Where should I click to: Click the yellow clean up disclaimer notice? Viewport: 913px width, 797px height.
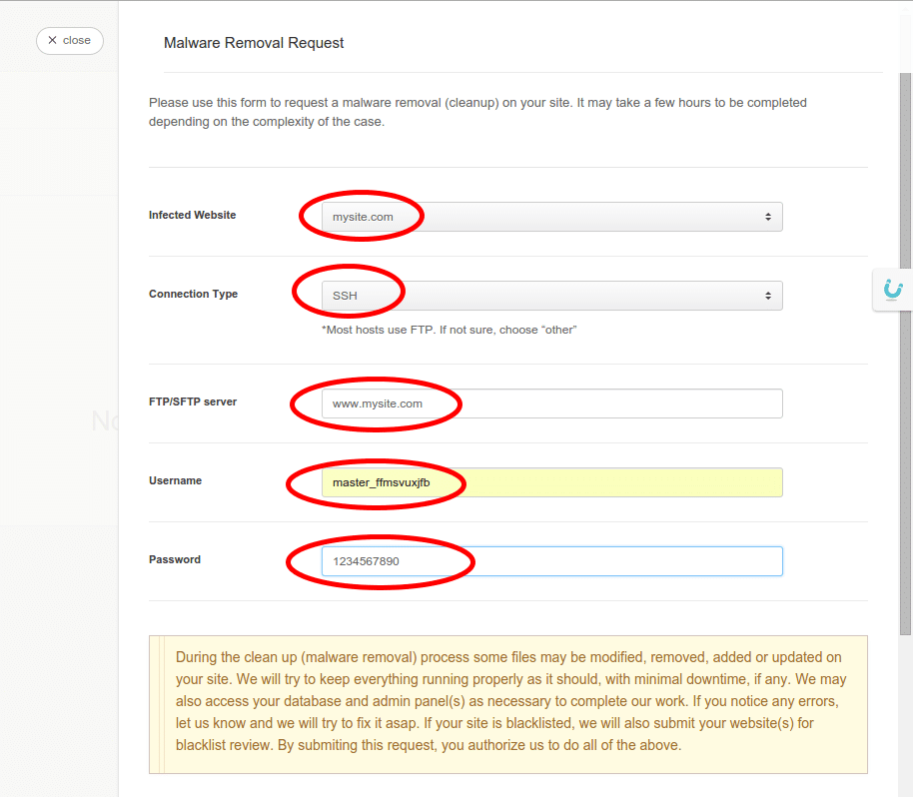[507, 701]
